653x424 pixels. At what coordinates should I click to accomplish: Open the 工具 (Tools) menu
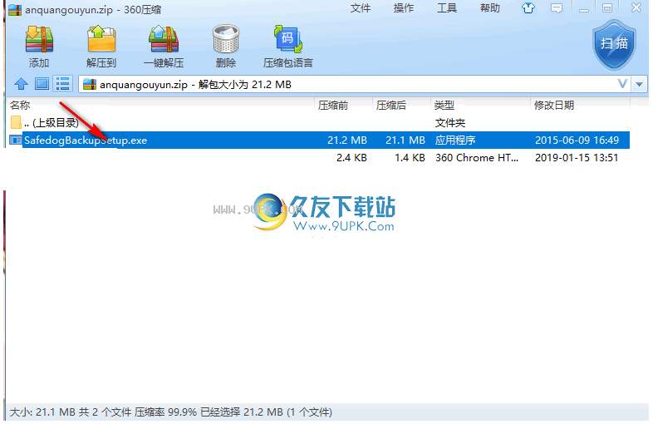coord(447,8)
